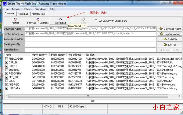
Task: Click the scrollbar's right arrow
Action: pyautogui.click(x=180, y=96)
